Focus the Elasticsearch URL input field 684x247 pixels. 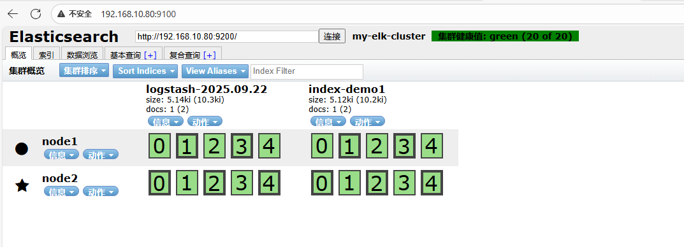tap(227, 36)
